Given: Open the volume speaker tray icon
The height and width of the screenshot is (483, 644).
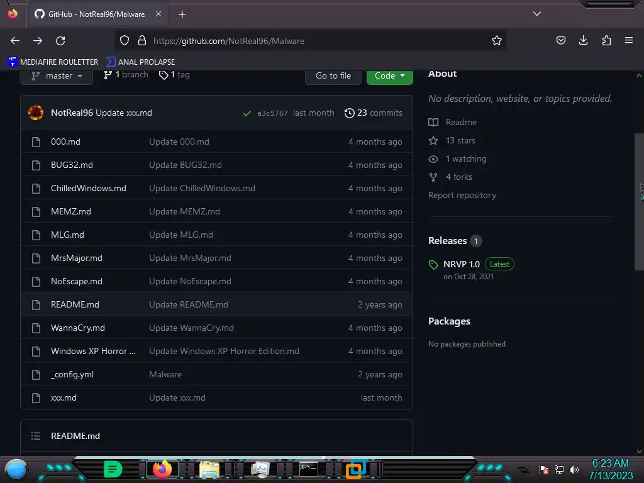Looking at the screenshot, I should click(x=574, y=469).
